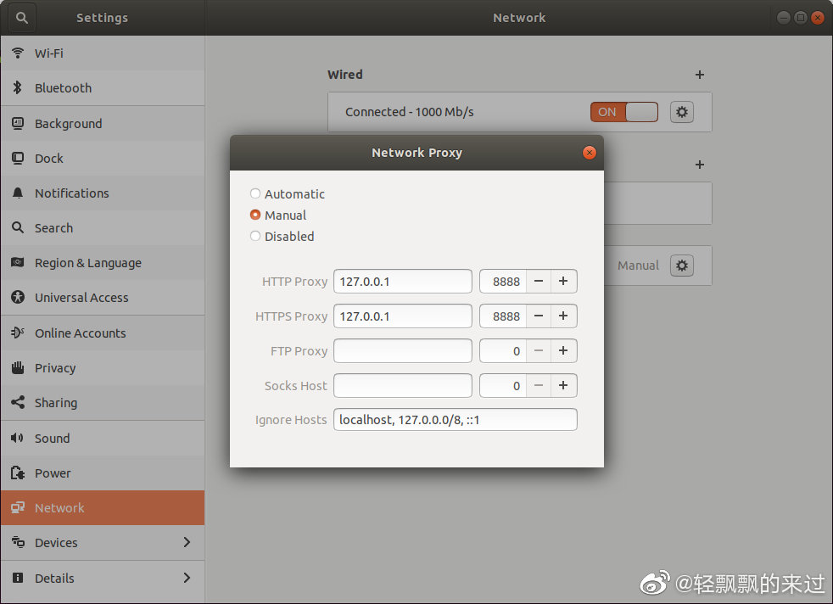Open the Bluetooth settings panel

103,88
